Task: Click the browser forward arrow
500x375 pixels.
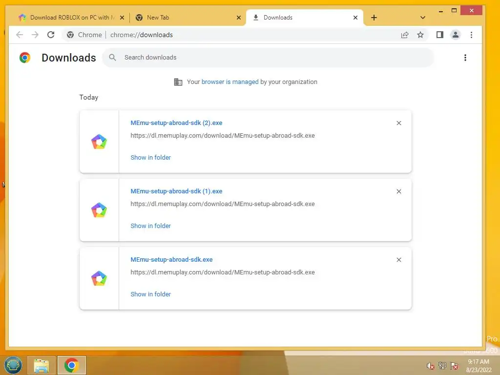Action: click(x=35, y=35)
